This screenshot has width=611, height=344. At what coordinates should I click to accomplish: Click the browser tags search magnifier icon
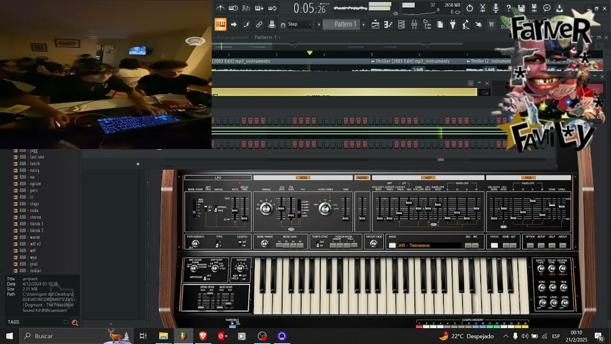75,322
